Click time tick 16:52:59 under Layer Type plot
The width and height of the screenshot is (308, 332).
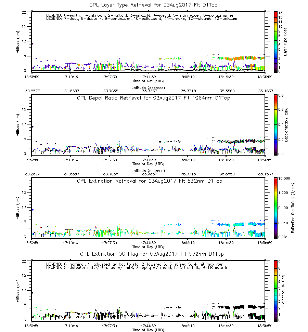pyautogui.click(x=32, y=77)
